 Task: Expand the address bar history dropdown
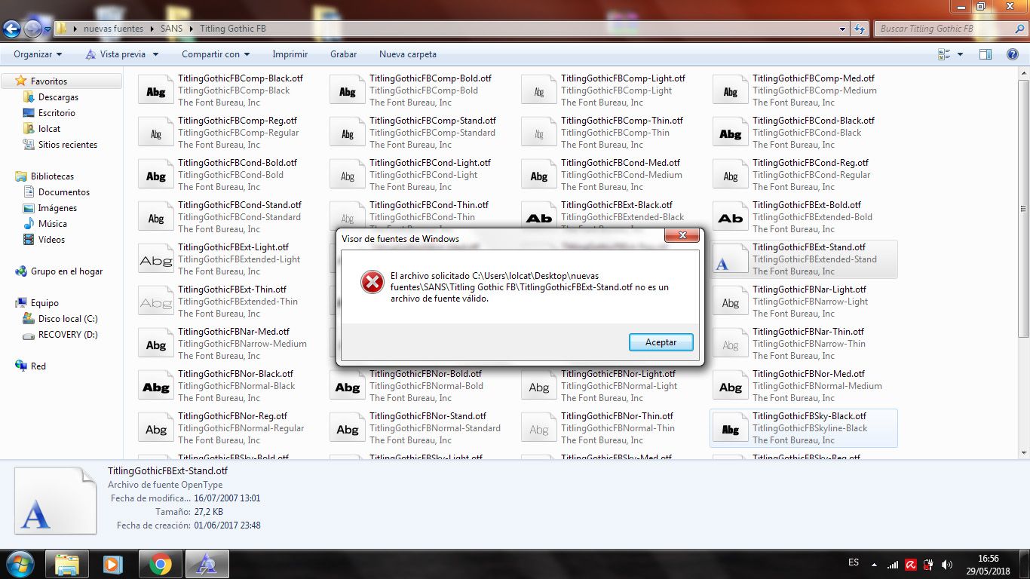point(843,29)
